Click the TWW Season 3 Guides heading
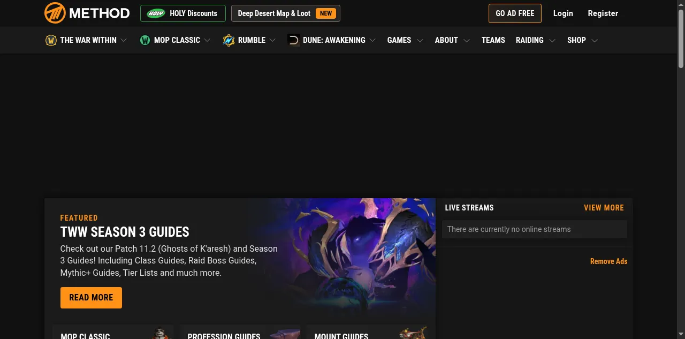Viewport: 685px width, 339px height. [x=125, y=232]
